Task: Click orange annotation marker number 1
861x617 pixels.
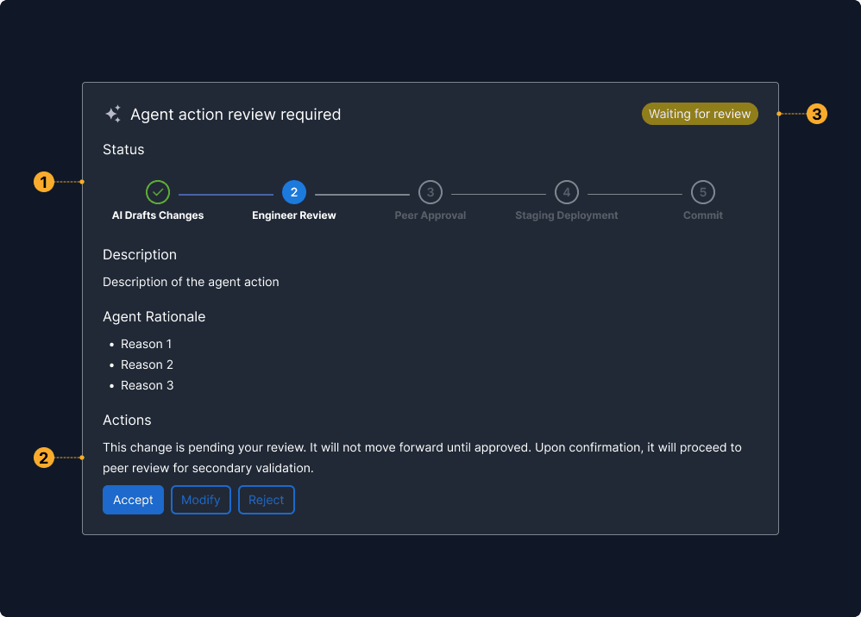Action: 44,182
